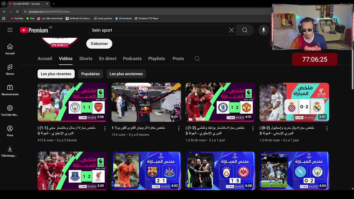Play Chelsea 1-2 Manchester United thumbnail
This screenshot has height=199, width=354.
tap(220, 102)
